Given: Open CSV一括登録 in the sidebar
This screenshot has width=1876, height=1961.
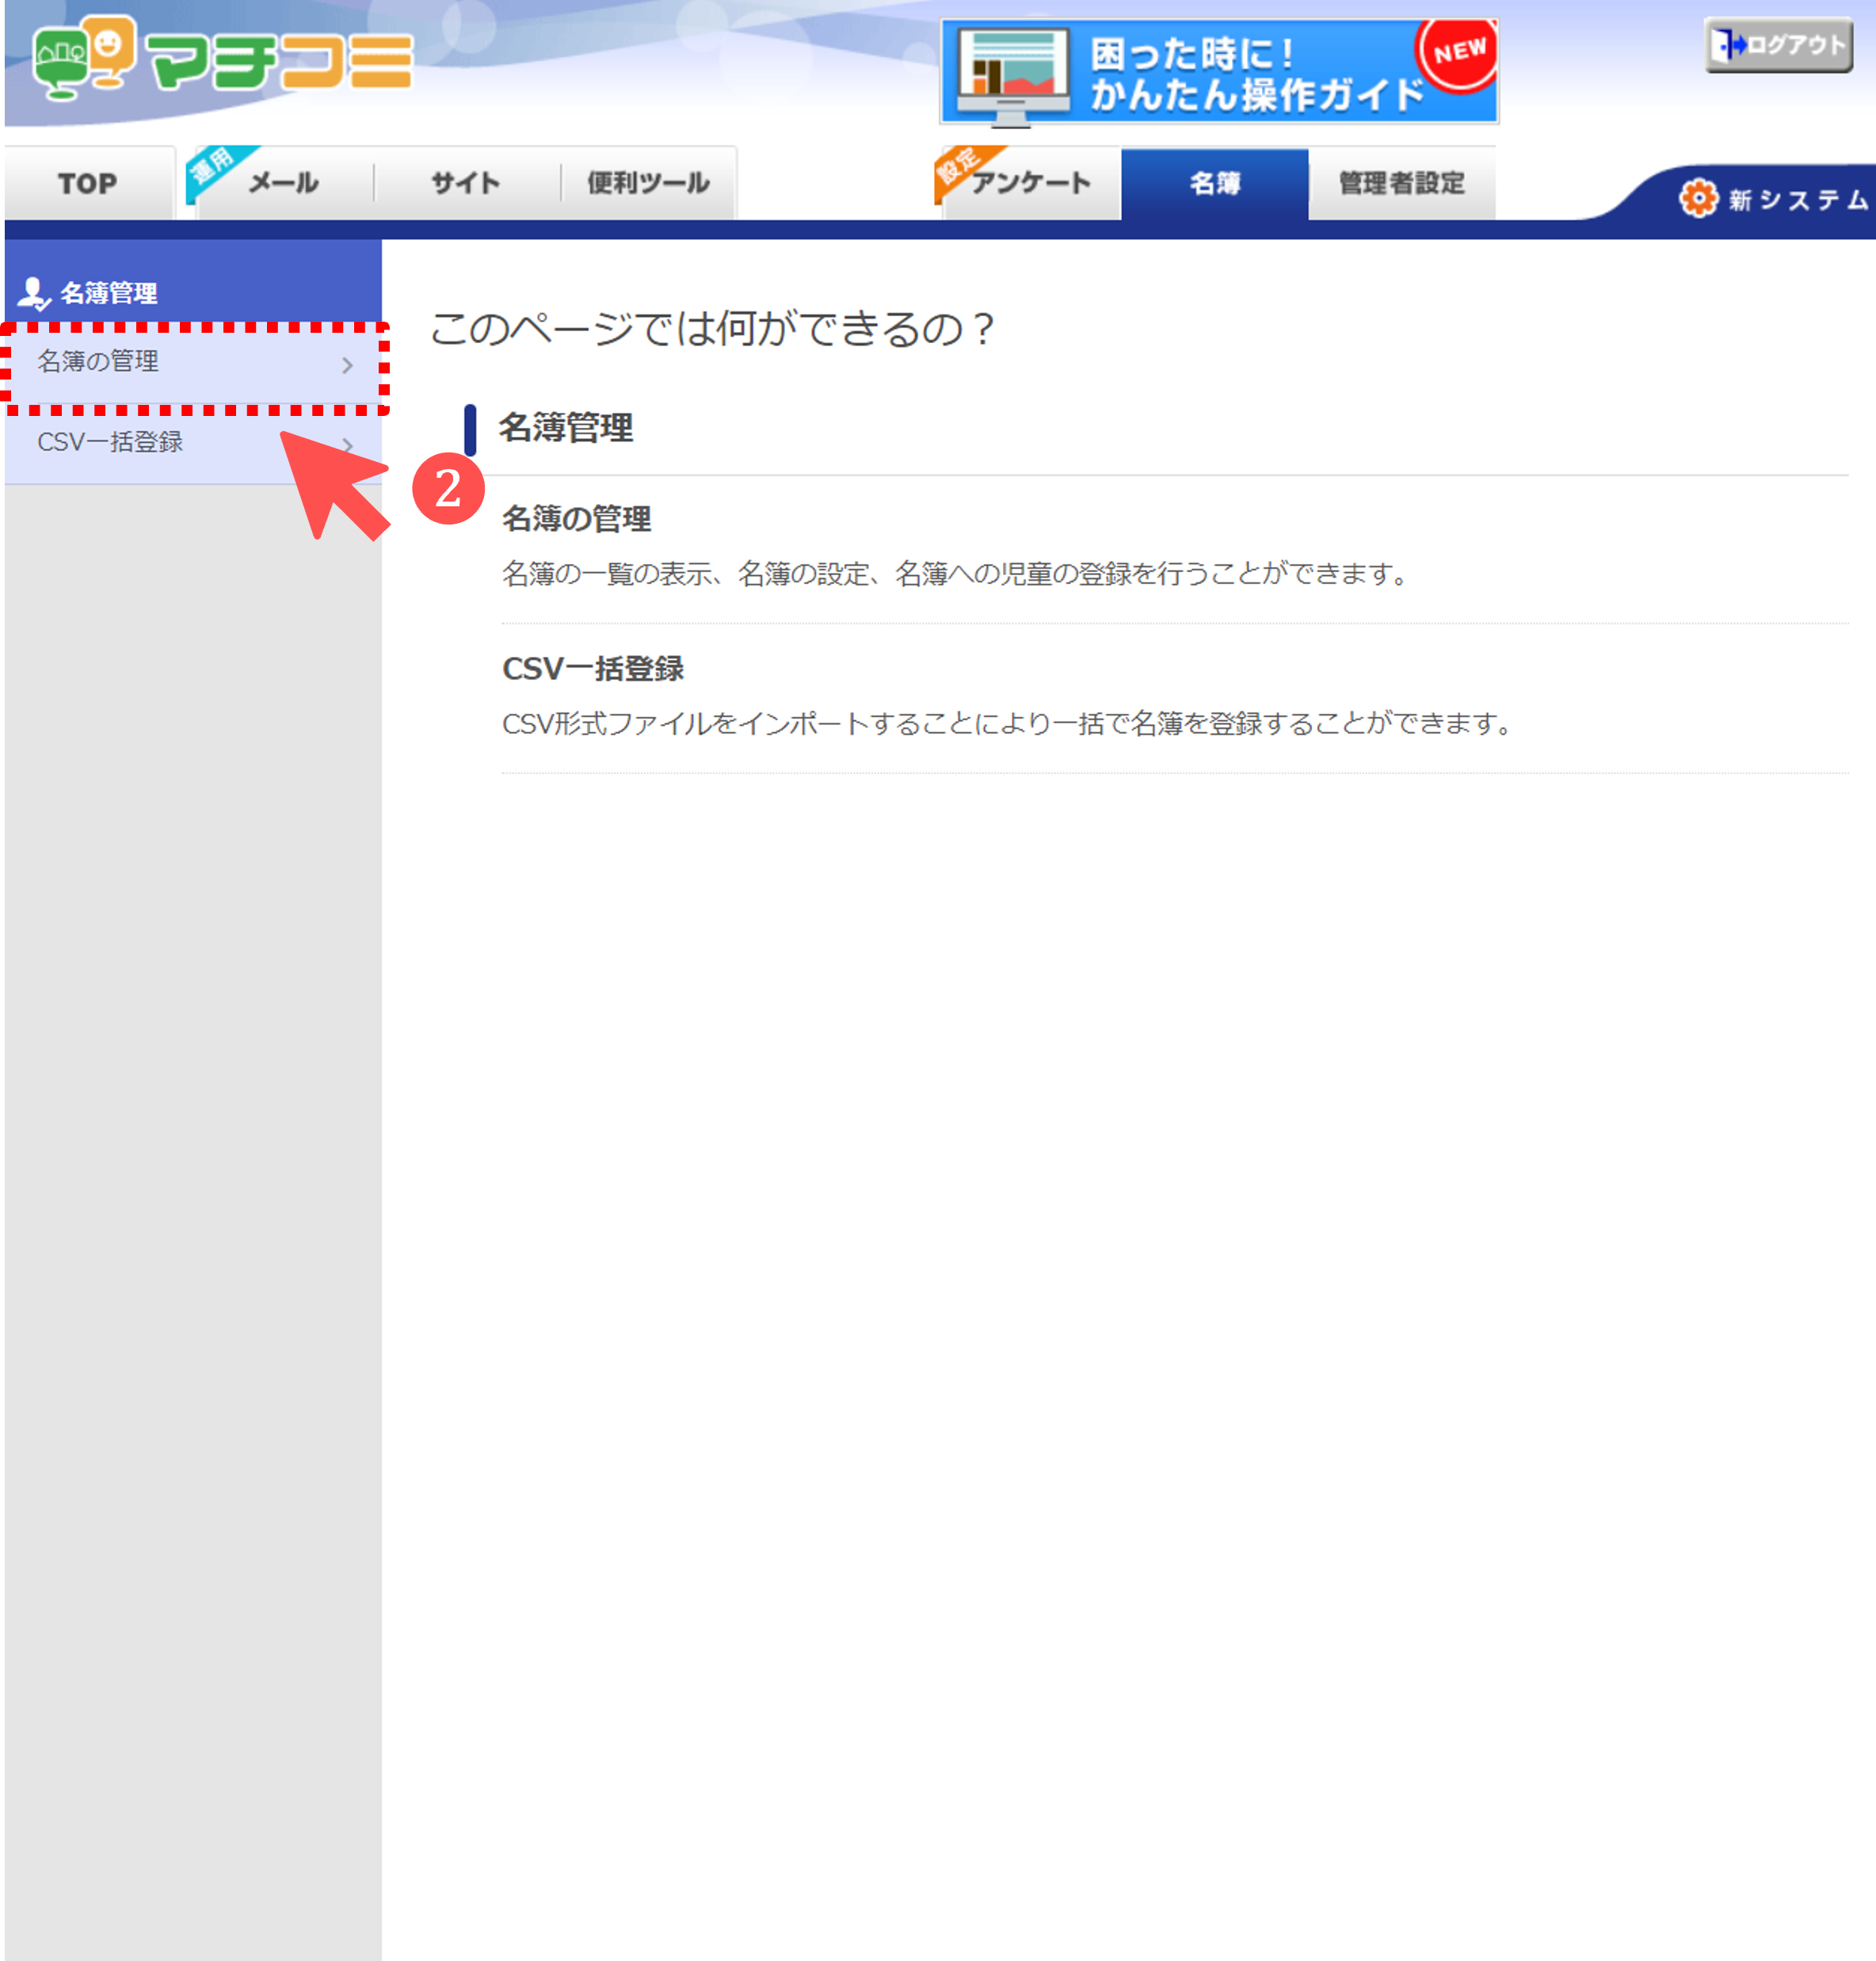Looking at the screenshot, I should coord(193,444).
